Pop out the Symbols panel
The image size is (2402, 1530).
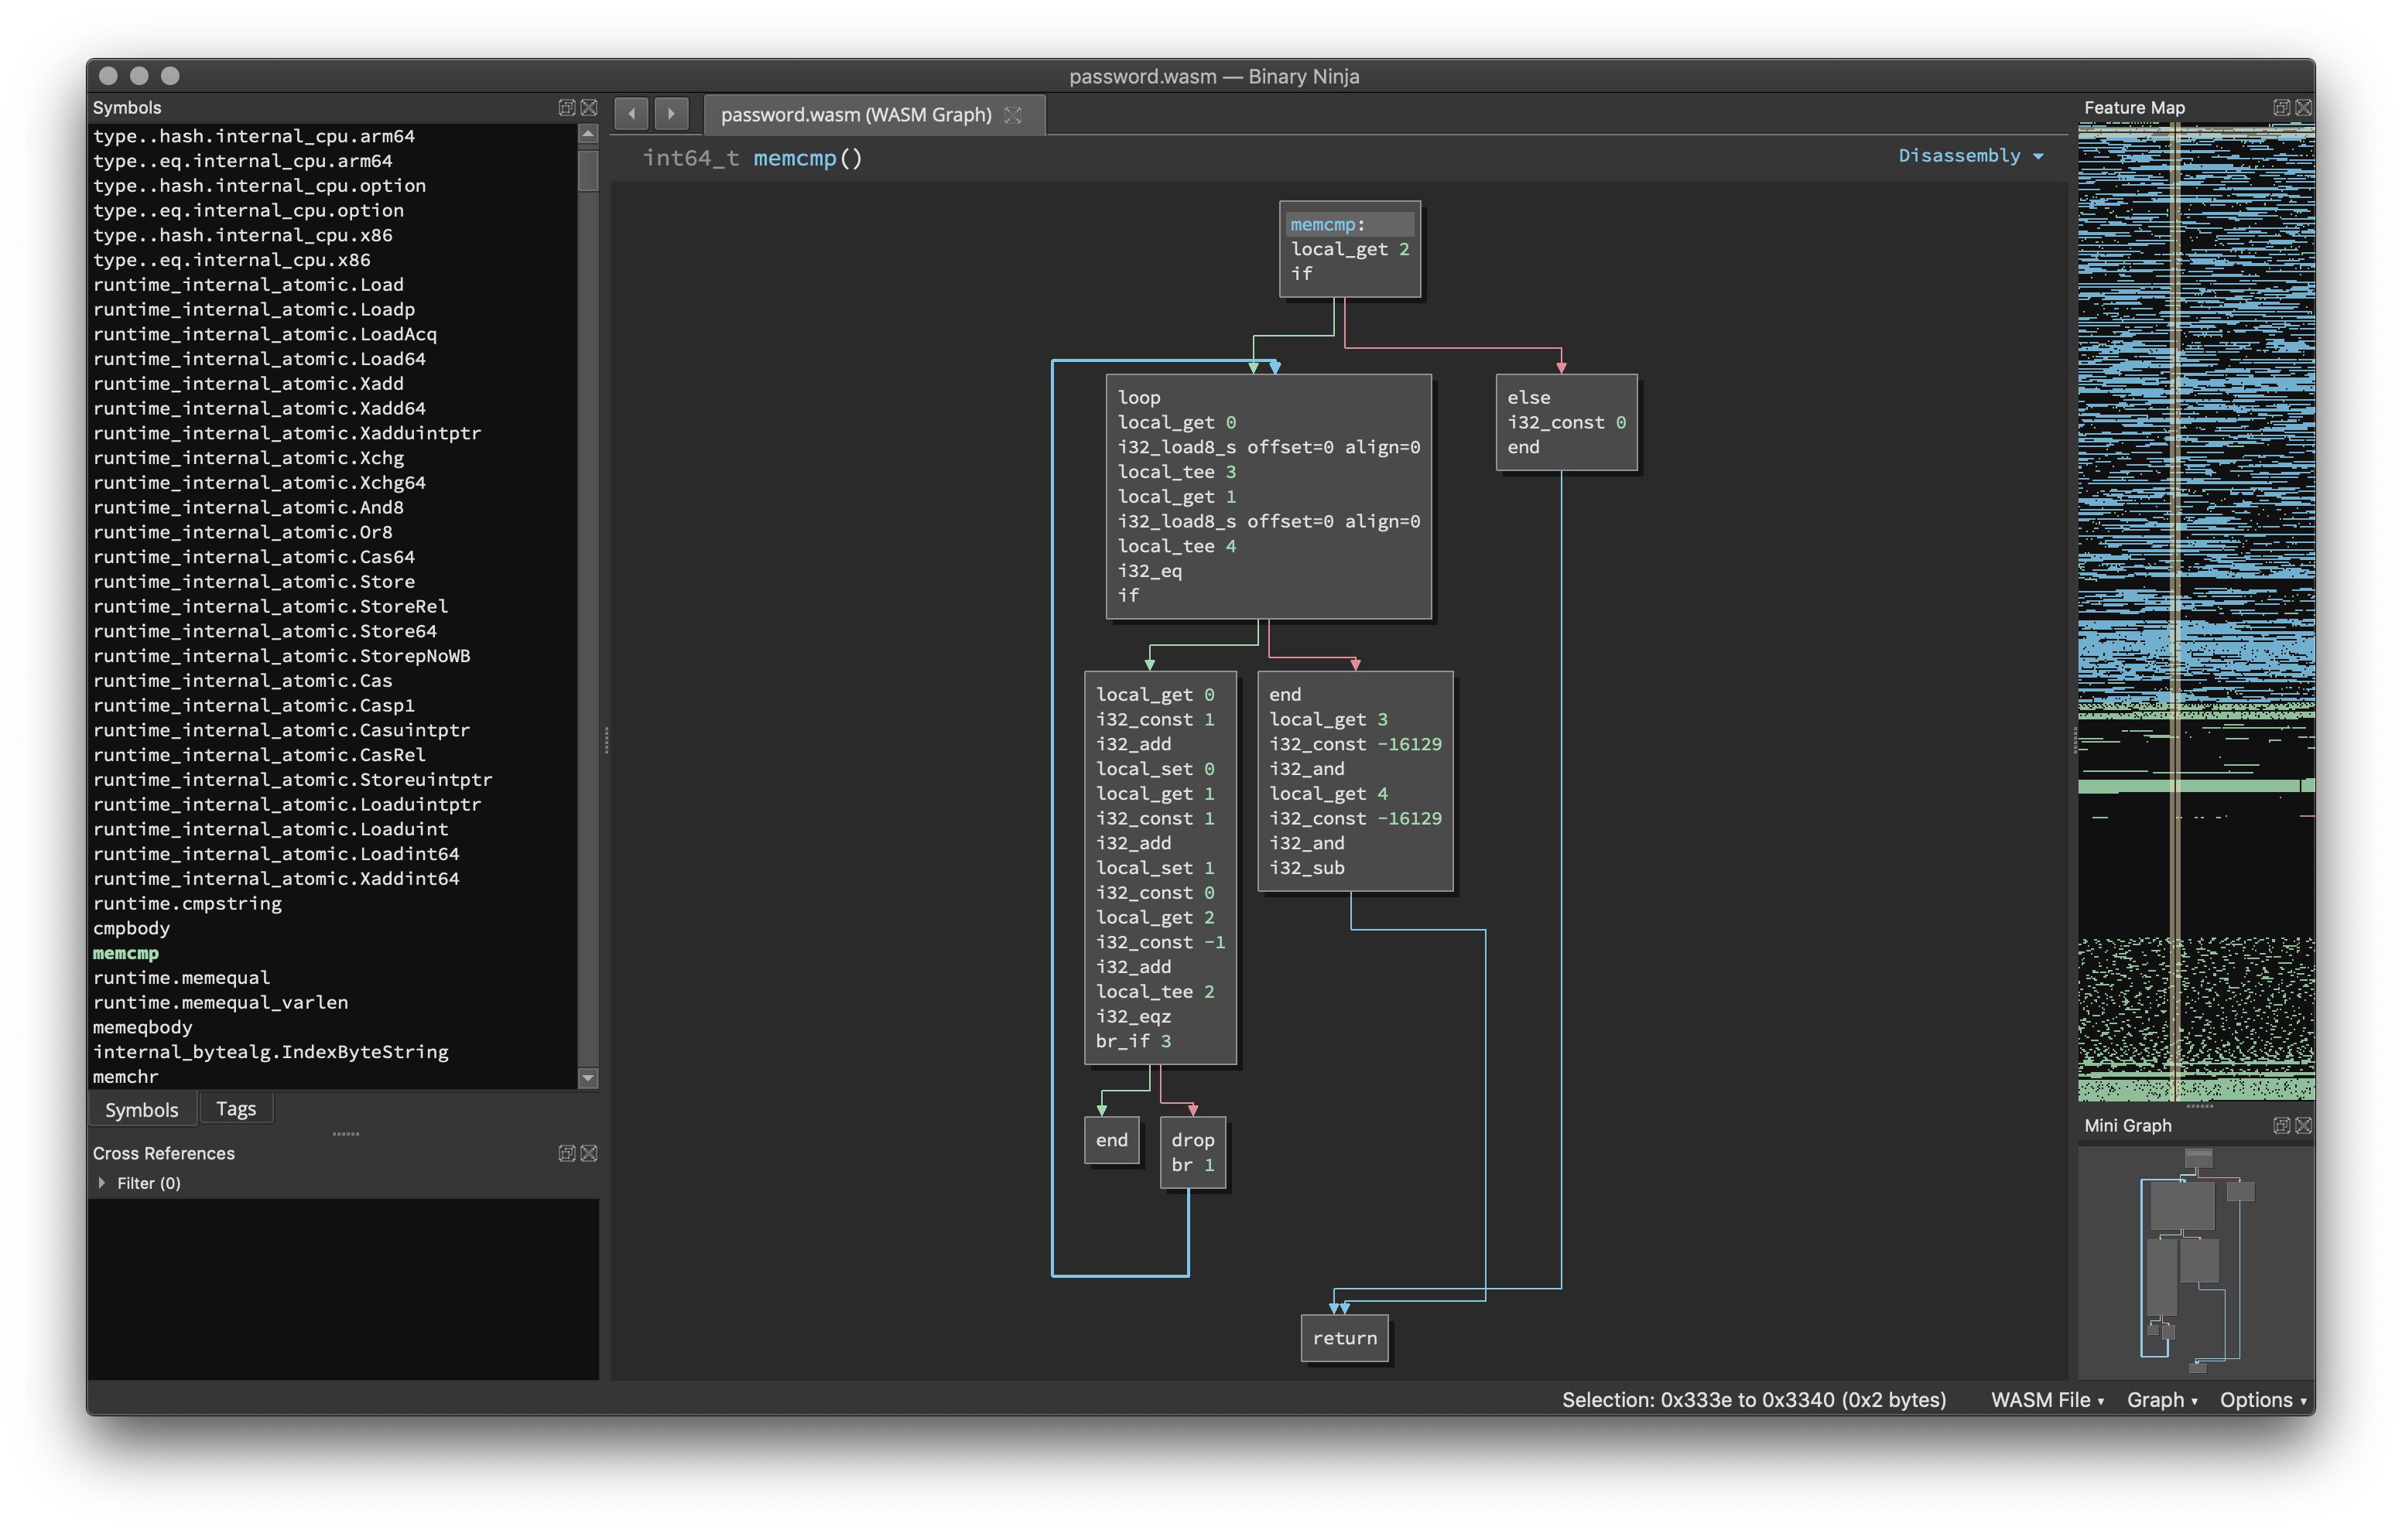click(566, 107)
